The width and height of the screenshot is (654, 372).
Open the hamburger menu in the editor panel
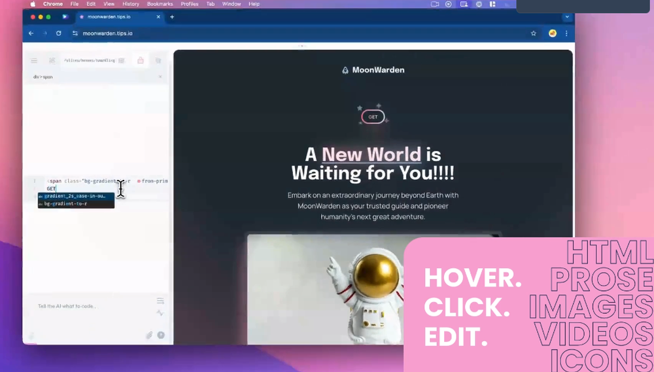click(34, 60)
